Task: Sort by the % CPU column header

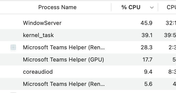Action: pos(131,7)
